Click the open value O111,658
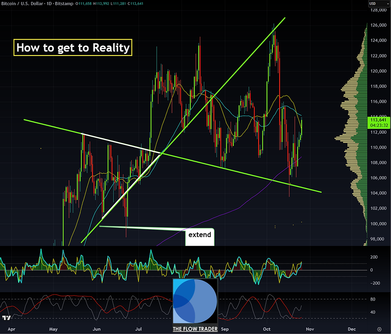Screen dimensions: 391x334 tap(83, 4)
